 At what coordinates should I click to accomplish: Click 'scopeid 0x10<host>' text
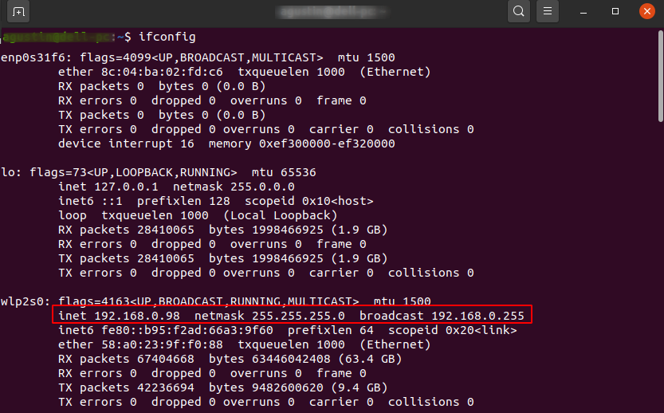309,201
